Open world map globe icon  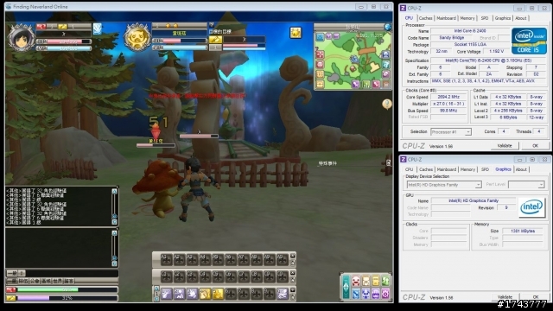[x=388, y=27]
